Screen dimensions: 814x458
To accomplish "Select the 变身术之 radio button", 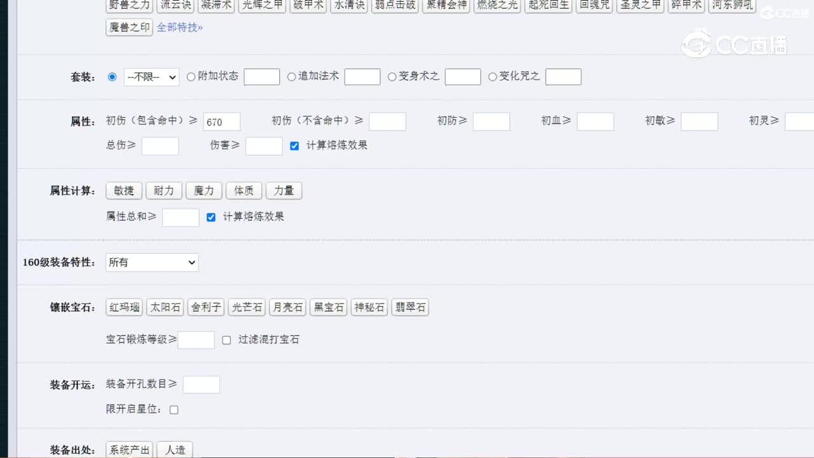I will [392, 77].
